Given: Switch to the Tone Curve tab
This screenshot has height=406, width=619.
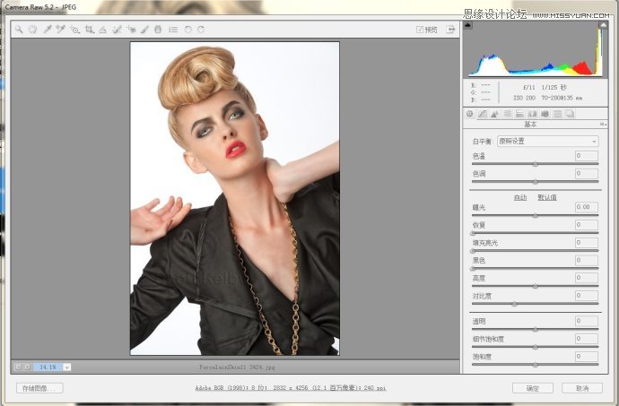Looking at the screenshot, I should (x=482, y=114).
